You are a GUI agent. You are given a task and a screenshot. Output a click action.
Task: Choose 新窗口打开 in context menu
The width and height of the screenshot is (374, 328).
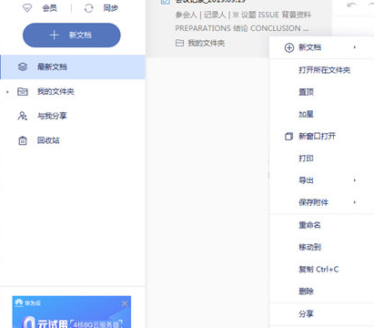[x=317, y=136]
